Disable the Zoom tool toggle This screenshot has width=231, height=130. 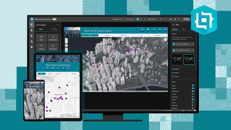pos(193,85)
